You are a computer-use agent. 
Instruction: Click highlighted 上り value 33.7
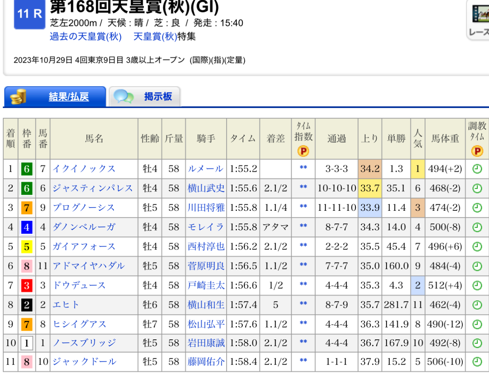pyautogui.click(x=370, y=188)
